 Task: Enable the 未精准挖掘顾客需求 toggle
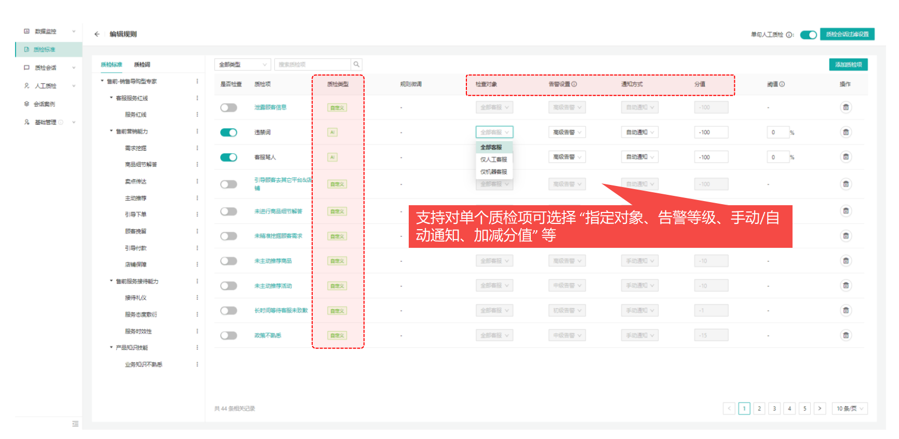point(229,236)
